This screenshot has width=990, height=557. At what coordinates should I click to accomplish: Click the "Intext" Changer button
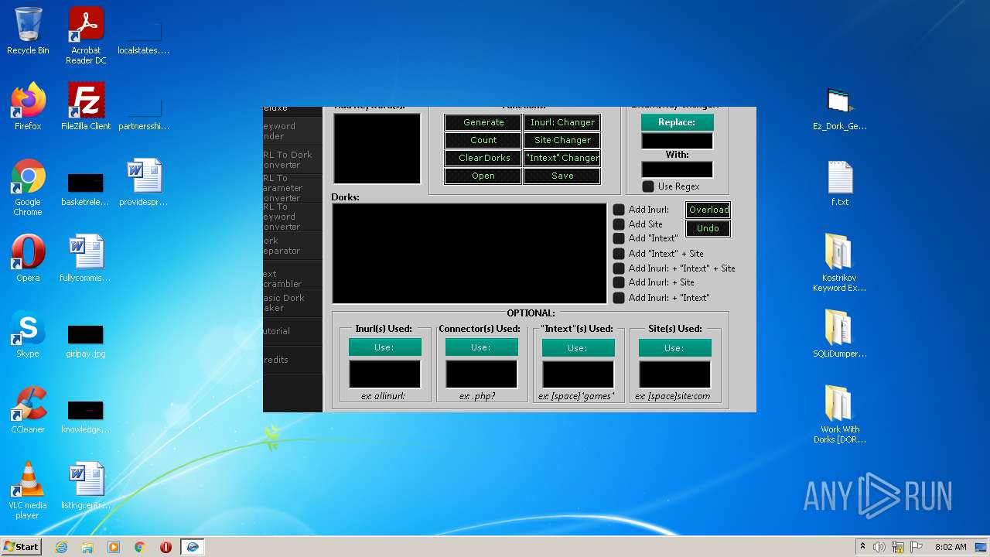(x=562, y=158)
